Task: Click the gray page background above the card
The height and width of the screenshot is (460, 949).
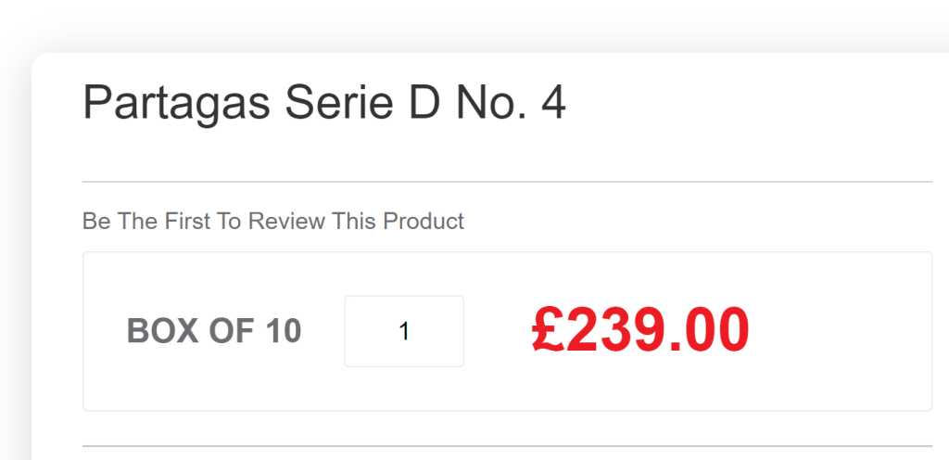Action: click(463, 23)
